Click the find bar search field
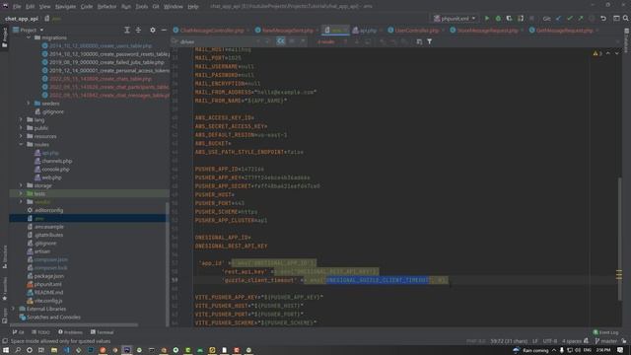This screenshot has width=631, height=355. [217, 41]
